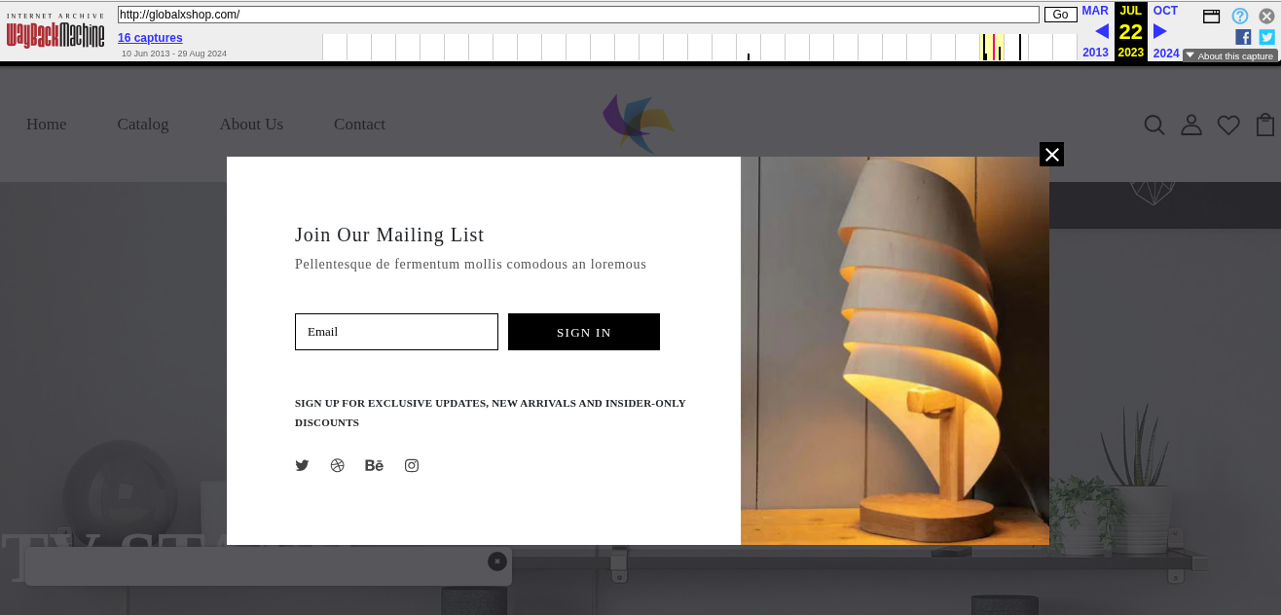Go to the previous capture arrow

(x=1102, y=31)
